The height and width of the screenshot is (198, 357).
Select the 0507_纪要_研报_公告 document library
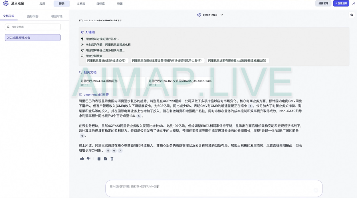(x=33, y=38)
